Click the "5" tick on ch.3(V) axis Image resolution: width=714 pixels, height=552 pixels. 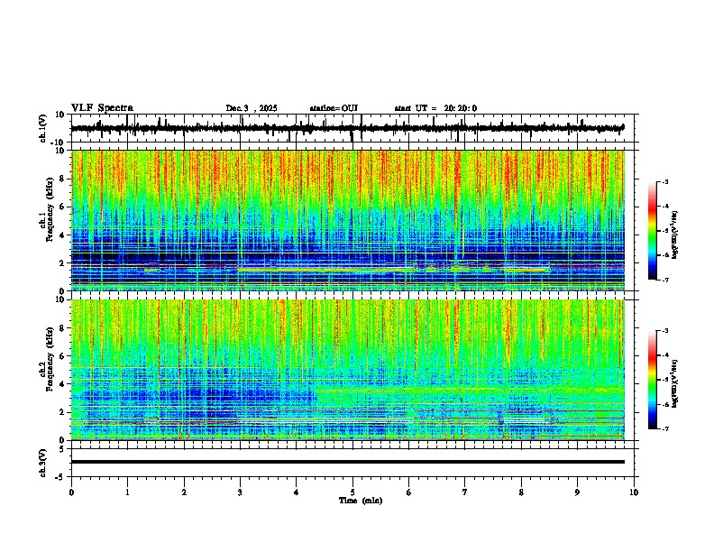click(62, 449)
